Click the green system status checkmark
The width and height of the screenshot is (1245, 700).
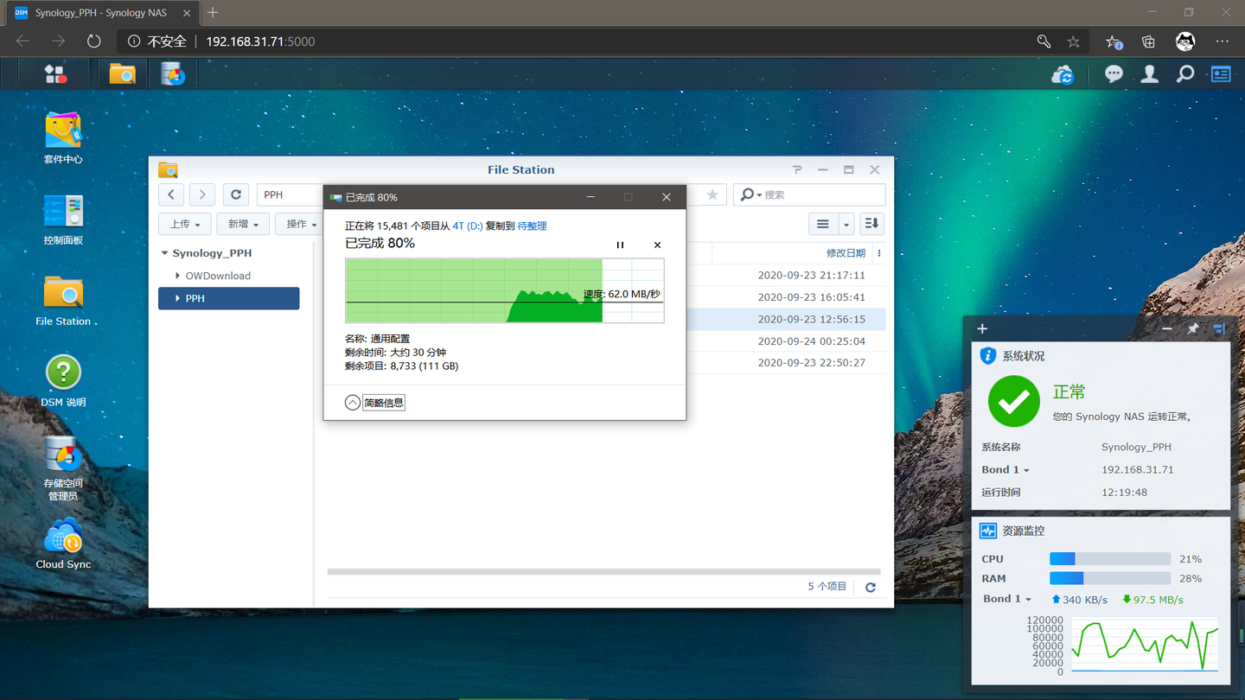(1013, 401)
